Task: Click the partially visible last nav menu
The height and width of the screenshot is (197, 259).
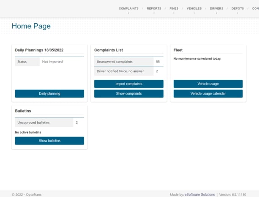Action: (256, 8)
